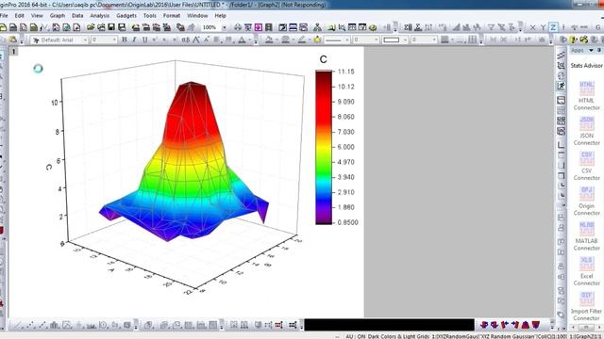The width and height of the screenshot is (604, 339).
Task: Click the layer 1 icon on graph
Action: click(13, 51)
